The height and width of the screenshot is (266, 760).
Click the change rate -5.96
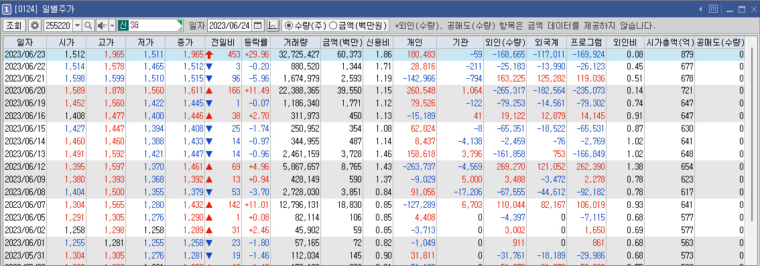point(258,78)
